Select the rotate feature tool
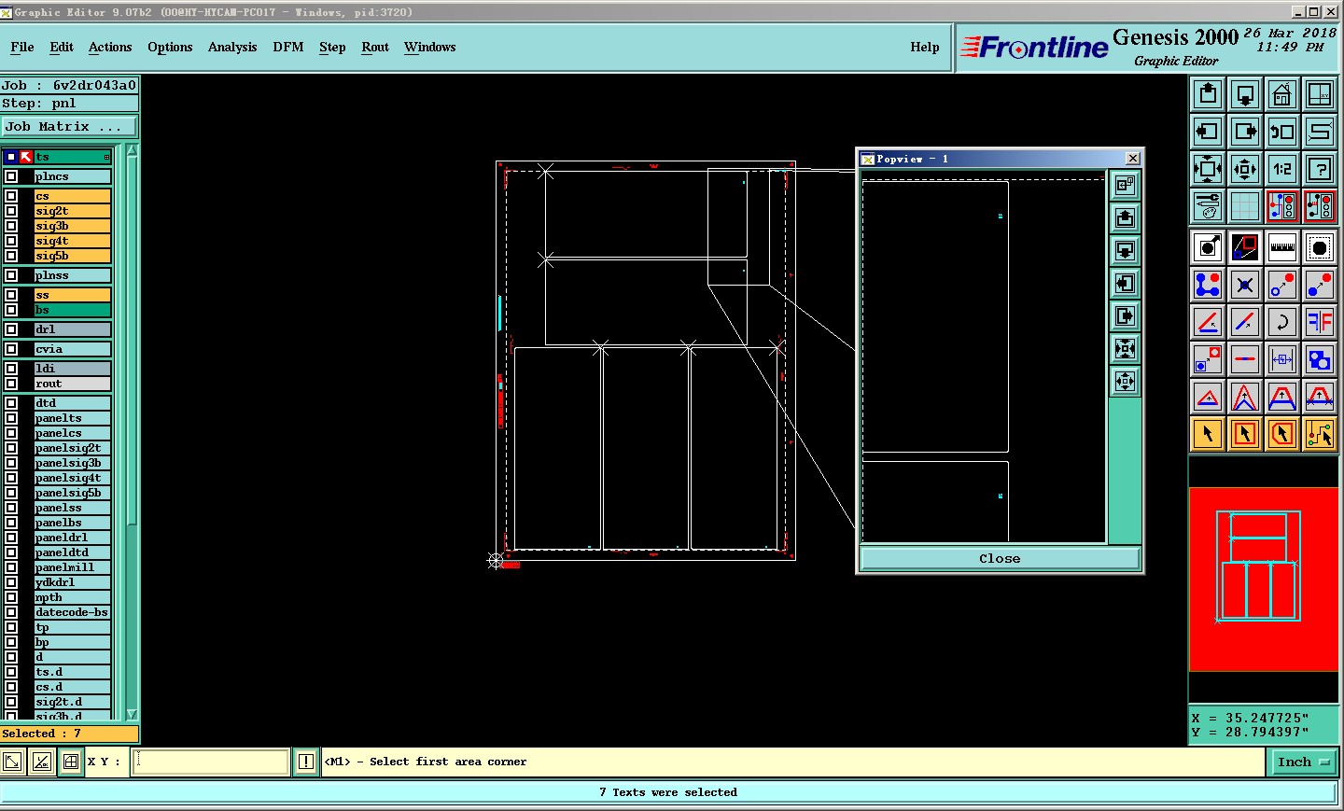The width and height of the screenshot is (1344, 811). point(1282,322)
